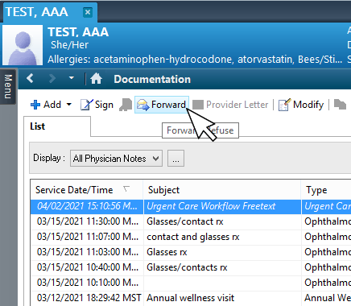Click the patient photo avatar
The height and width of the screenshot is (306, 351).
(x=23, y=45)
